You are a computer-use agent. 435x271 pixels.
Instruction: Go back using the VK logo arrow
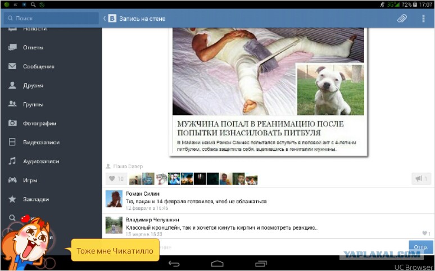tap(110, 19)
